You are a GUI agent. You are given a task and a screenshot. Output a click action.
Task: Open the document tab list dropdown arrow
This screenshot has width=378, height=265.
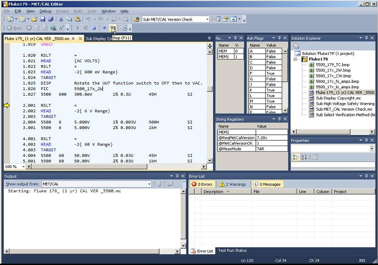(209, 38)
